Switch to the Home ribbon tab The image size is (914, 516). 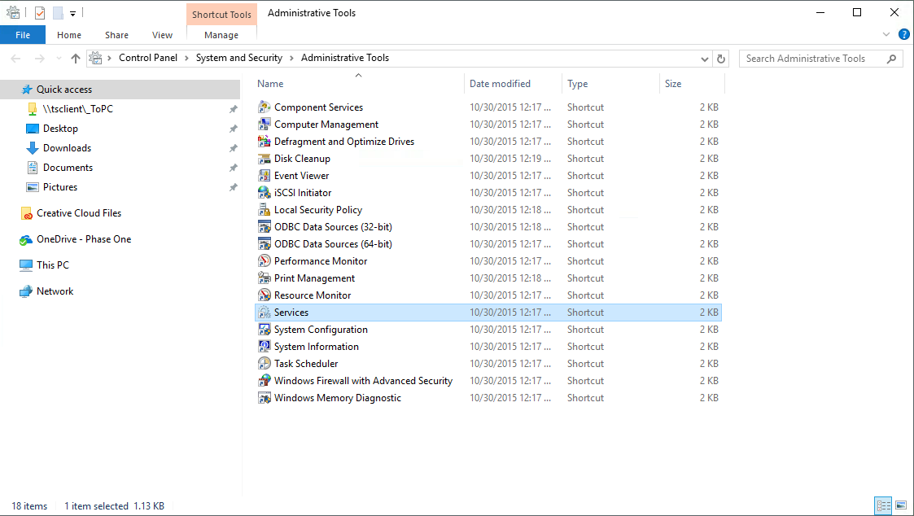tap(69, 35)
